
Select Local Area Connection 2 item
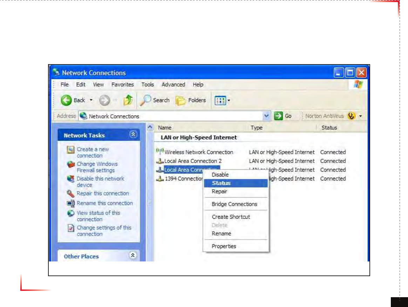click(193, 161)
